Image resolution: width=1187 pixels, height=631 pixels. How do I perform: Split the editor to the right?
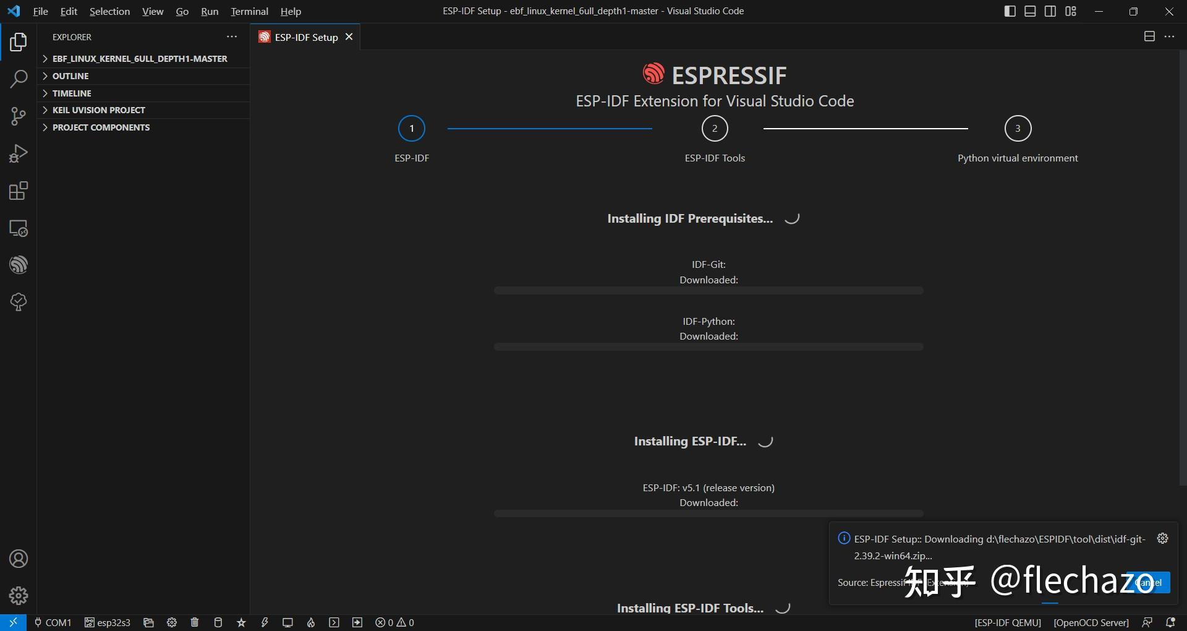coord(1149,36)
